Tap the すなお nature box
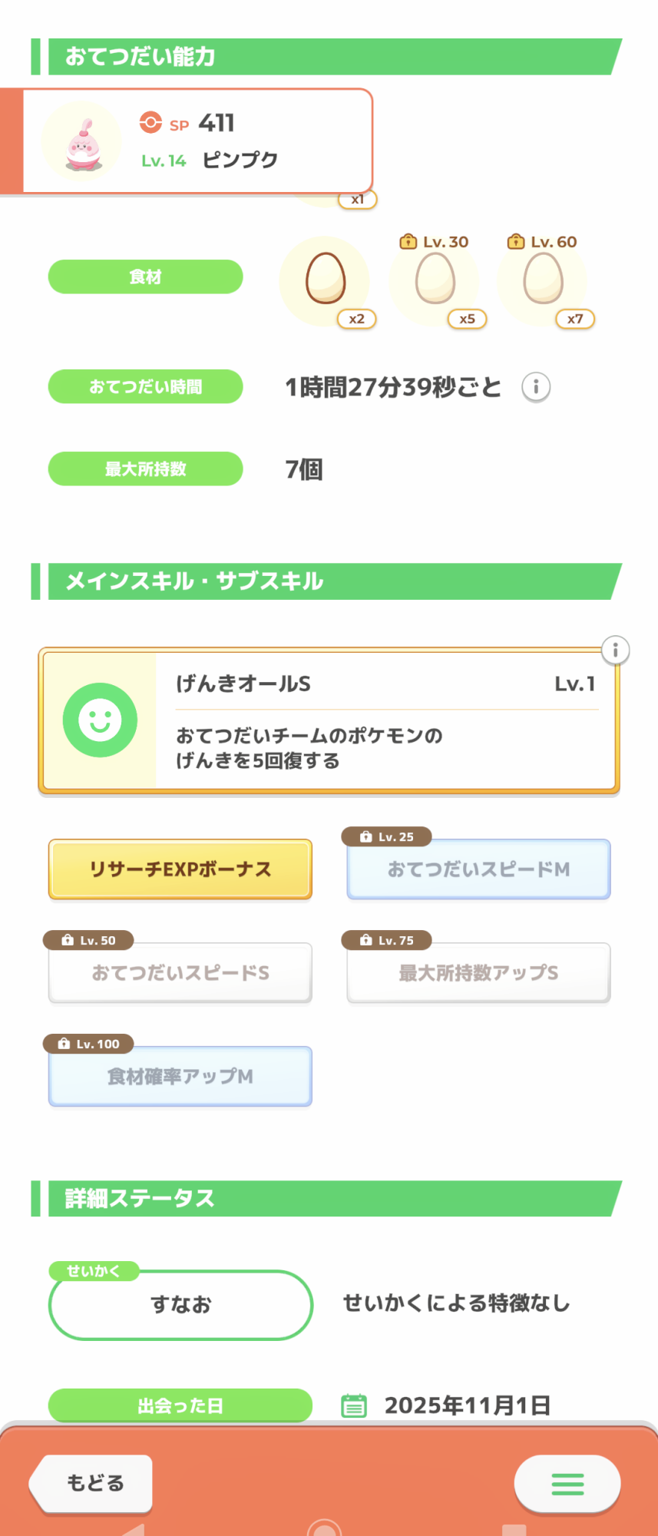The width and height of the screenshot is (658, 1536). [180, 1305]
